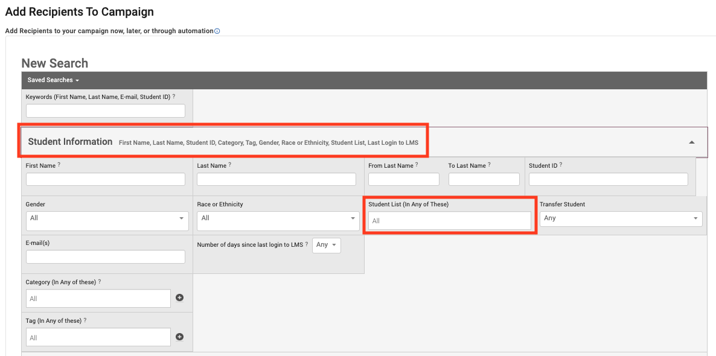
Task: Click the Category input field
Action: (x=98, y=299)
